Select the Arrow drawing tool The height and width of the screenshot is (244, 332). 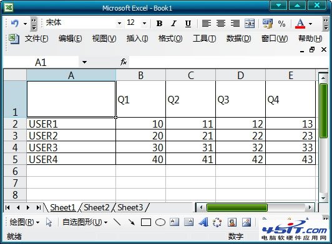click(132, 222)
